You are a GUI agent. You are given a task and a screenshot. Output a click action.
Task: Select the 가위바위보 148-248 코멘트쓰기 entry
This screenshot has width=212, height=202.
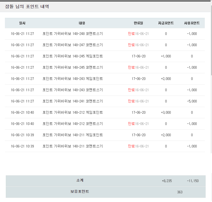(72, 34)
